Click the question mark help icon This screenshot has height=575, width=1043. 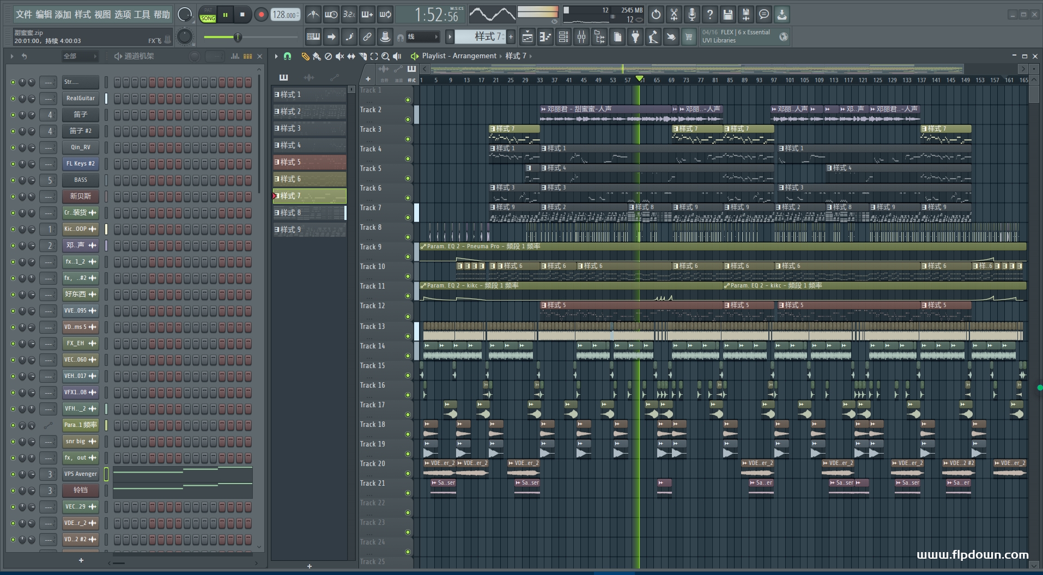tap(710, 15)
